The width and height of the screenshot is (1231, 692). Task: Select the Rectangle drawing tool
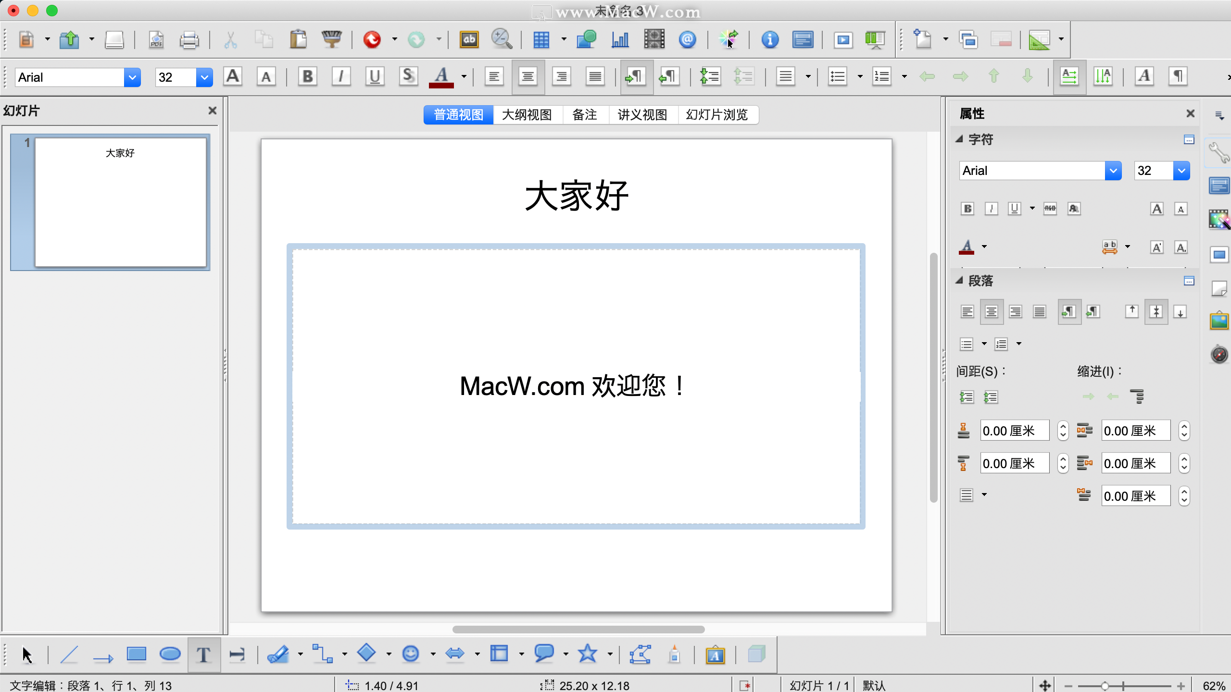[137, 655]
